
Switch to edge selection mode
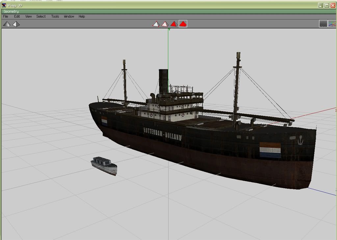pos(165,24)
